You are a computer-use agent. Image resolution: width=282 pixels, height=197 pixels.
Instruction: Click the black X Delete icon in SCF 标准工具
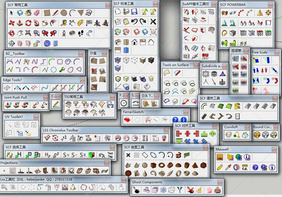(153, 22)
